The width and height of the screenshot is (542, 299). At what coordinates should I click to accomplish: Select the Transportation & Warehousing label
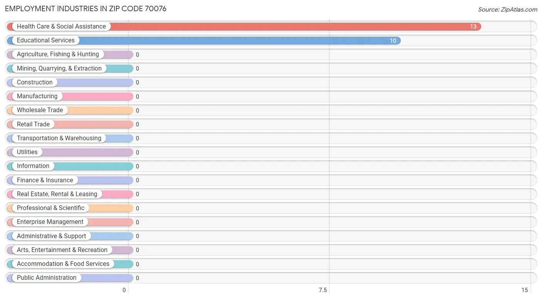pos(59,138)
